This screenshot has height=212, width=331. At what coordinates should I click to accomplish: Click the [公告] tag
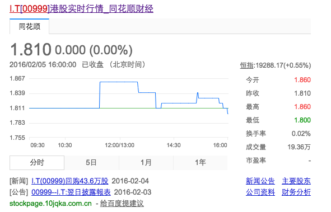pyautogui.click(x=19, y=192)
